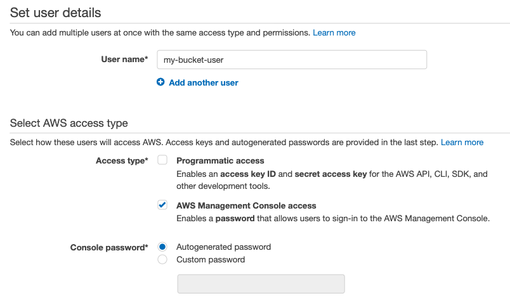Click the Set user details heading
This screenshot has width=510, height=303.
point(55,13)
